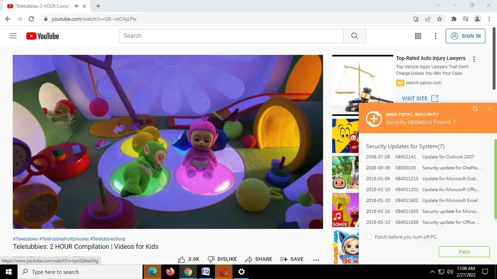Viewport: 497px width, 279px height.
Task: Bookmark this page with star icon
Action: (x=440, y=19)
